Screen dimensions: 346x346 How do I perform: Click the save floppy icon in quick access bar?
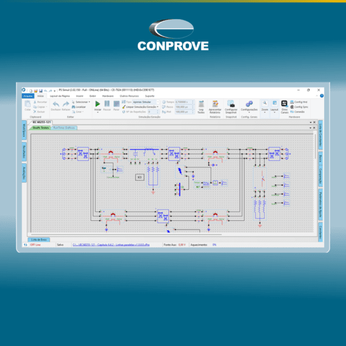coord(41,91)
